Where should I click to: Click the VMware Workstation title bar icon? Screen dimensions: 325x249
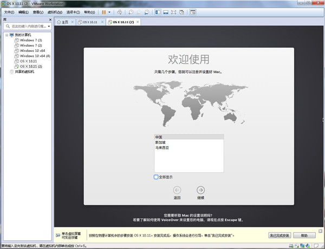pyautogui.click(x=3, y=4)
